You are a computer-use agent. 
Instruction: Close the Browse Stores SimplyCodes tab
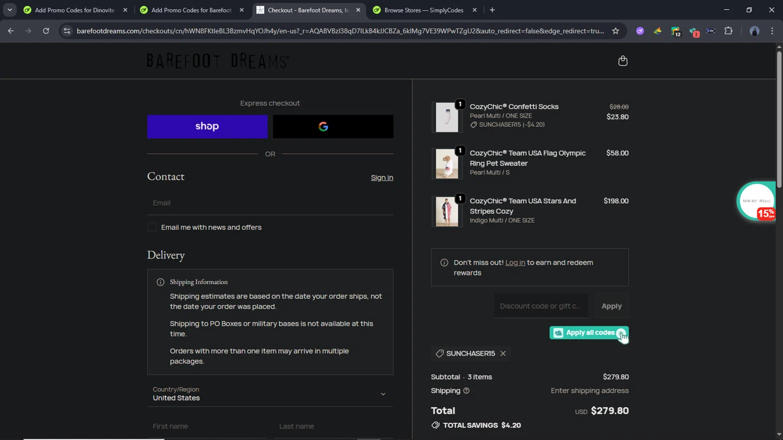(x=474, y=10)
